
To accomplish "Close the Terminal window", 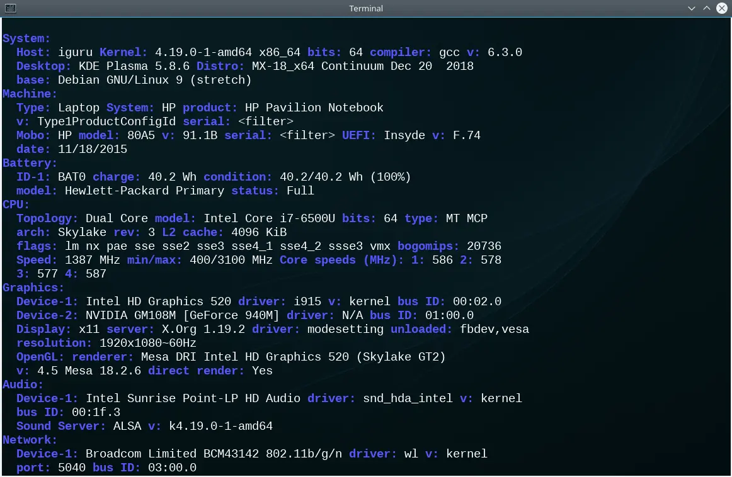I will 722,8.
